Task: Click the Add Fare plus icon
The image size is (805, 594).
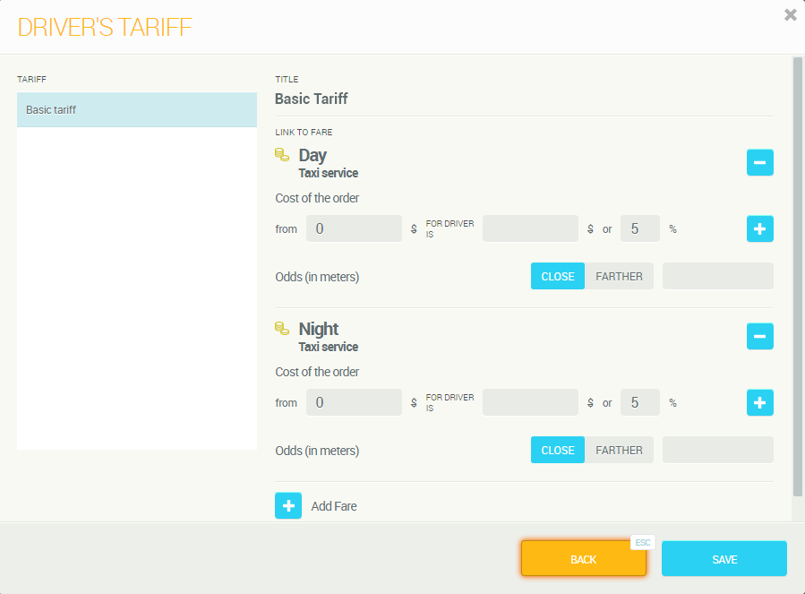Action: pyautogui.click(x=288, y=506)
